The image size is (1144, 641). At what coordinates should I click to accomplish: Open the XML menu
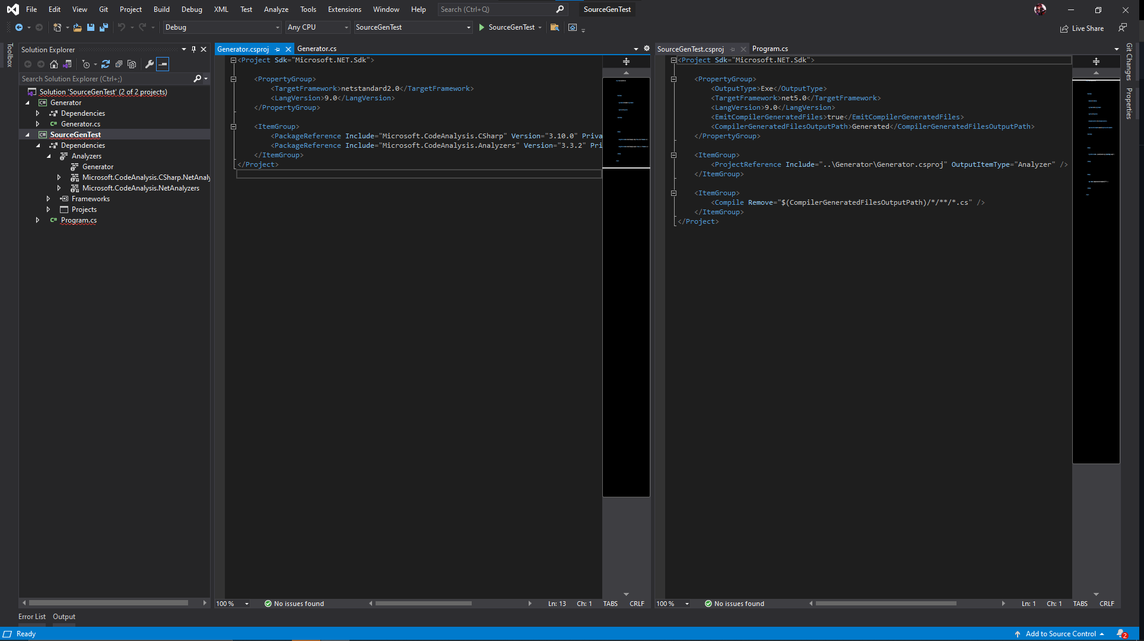(221, 9)
